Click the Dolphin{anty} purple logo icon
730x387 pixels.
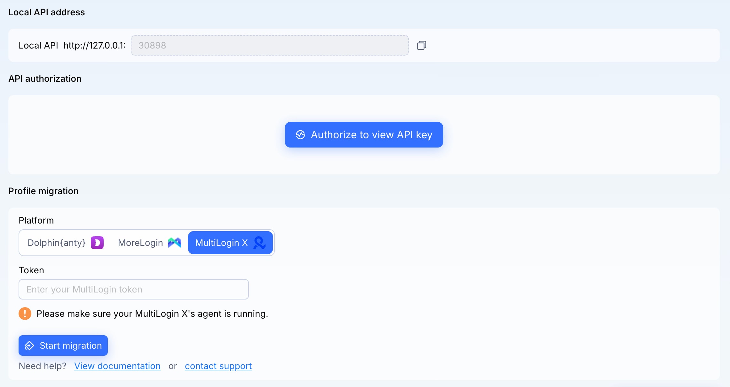pos(97,243)
